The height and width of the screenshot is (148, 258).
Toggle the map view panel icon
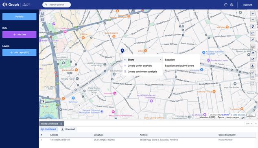(43, 13)
